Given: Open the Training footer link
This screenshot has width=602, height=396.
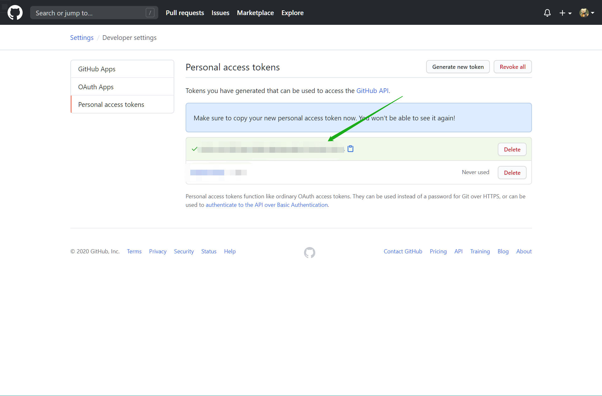Looking at the screenshot, I should (480, 251).
